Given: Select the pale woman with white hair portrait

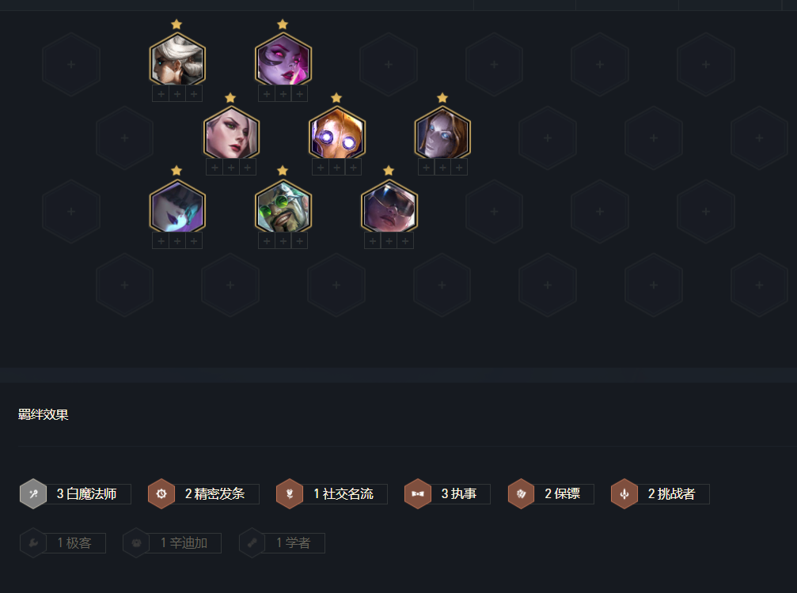Looking at the screenshot, I should click(x=231, y=133).
